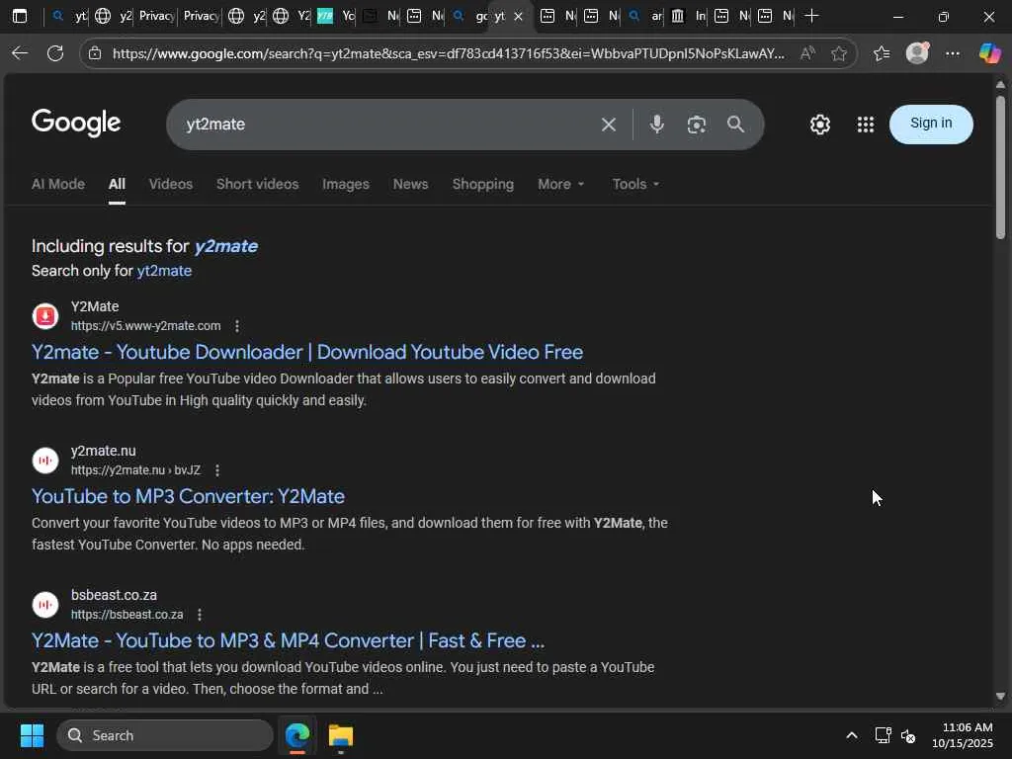Open more options dots for v5.www-y2mate.com result
Image resolution: width=1012 pixels, height=759 pixels.
coord(237,326)
